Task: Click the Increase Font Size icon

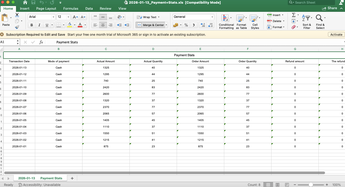Action: click(75, 17)
